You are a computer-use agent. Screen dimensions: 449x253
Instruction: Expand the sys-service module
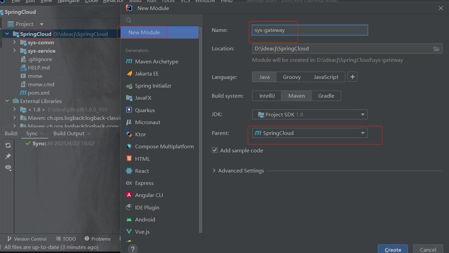click(14, 51)
